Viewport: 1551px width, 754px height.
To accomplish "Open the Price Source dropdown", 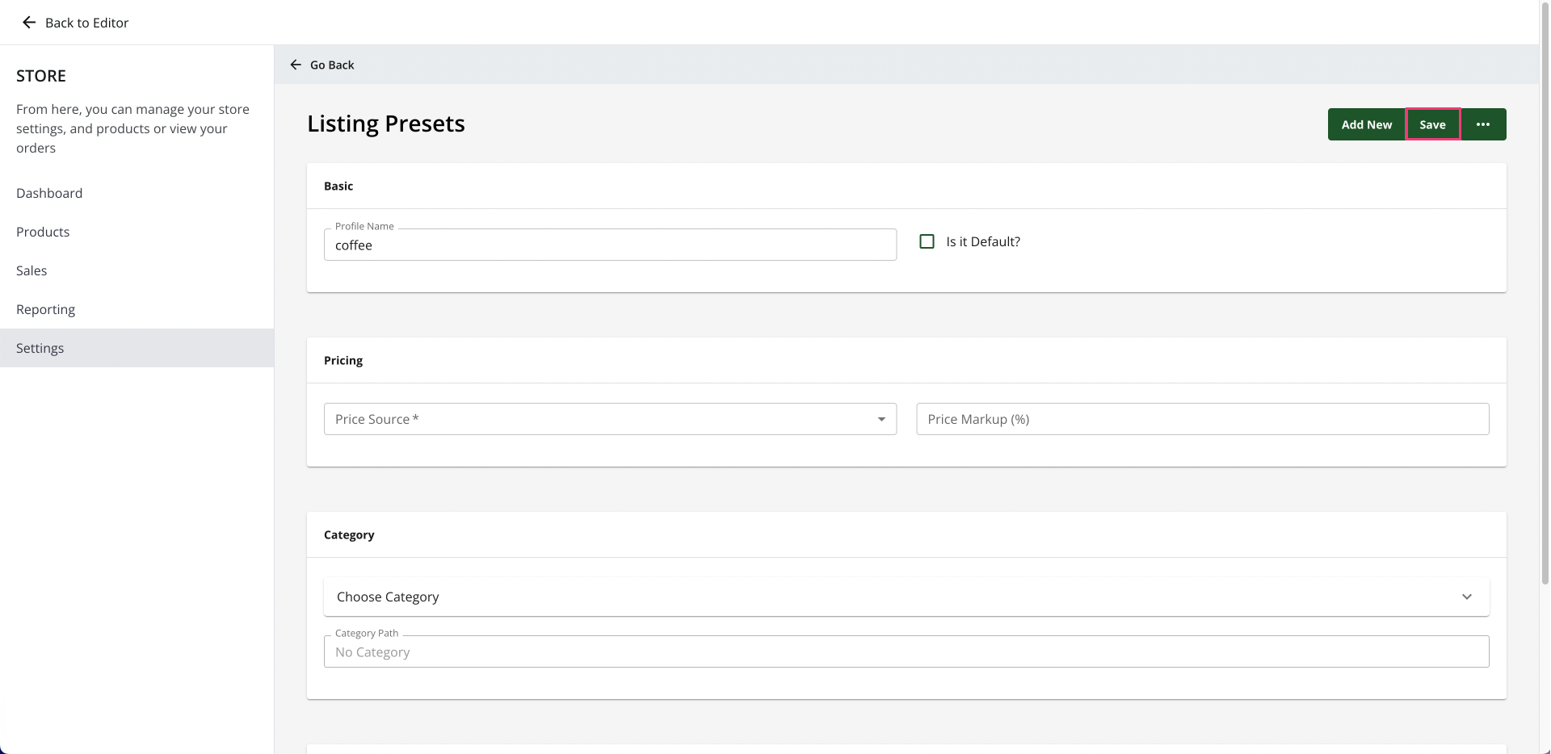I will 610,419.
